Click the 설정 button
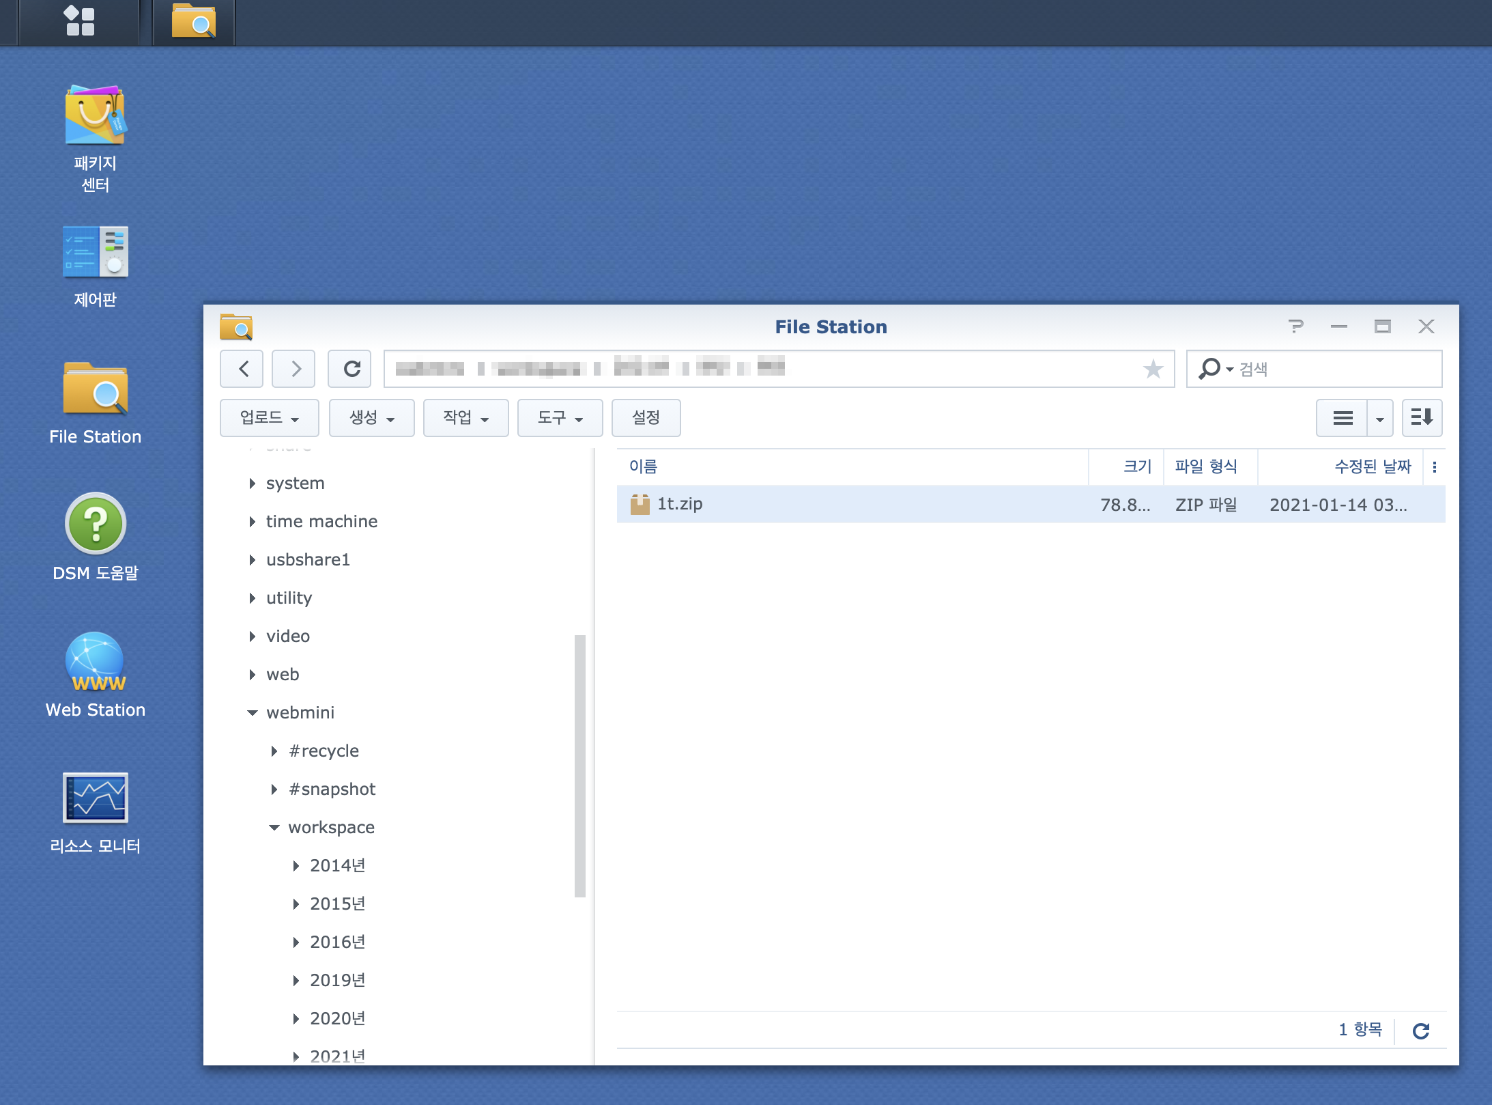 point(646,417)
